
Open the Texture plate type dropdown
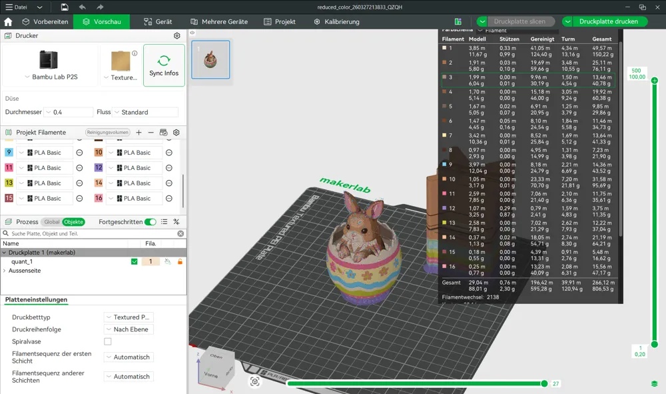(x=121, y=78)
